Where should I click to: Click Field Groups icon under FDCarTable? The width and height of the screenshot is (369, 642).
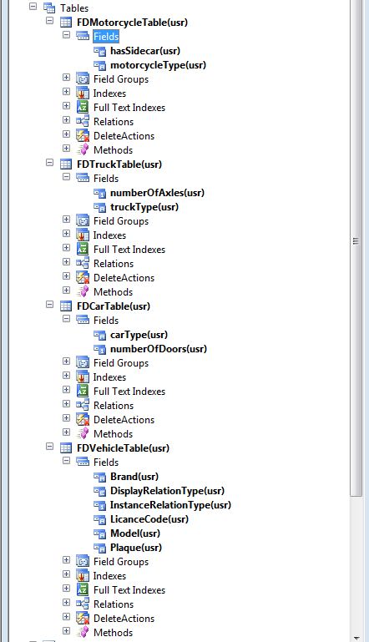tap(83, 363)
